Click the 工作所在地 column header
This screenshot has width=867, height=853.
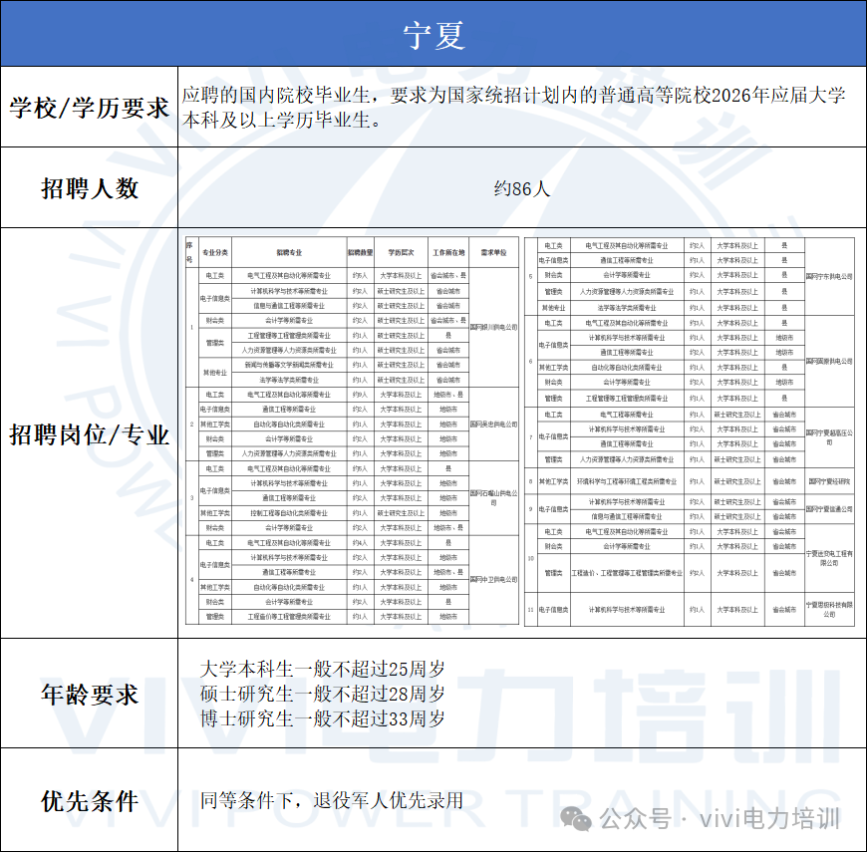[448, 253]
